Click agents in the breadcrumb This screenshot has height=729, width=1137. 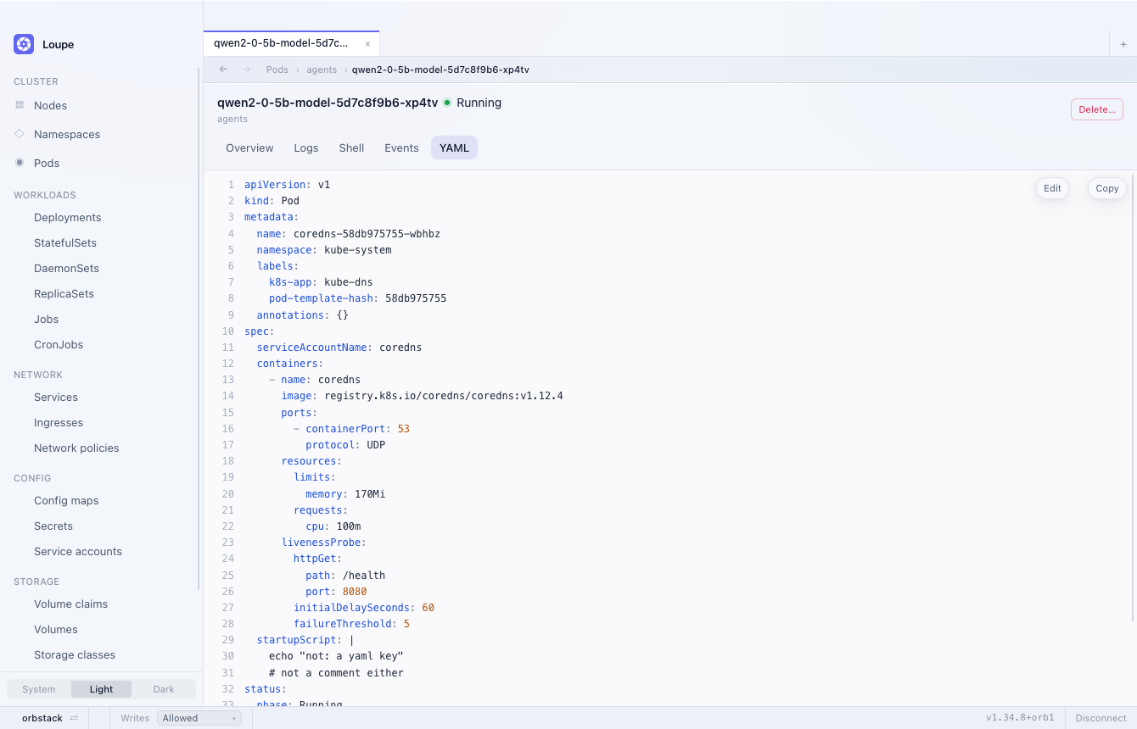(x=322, y=70)
